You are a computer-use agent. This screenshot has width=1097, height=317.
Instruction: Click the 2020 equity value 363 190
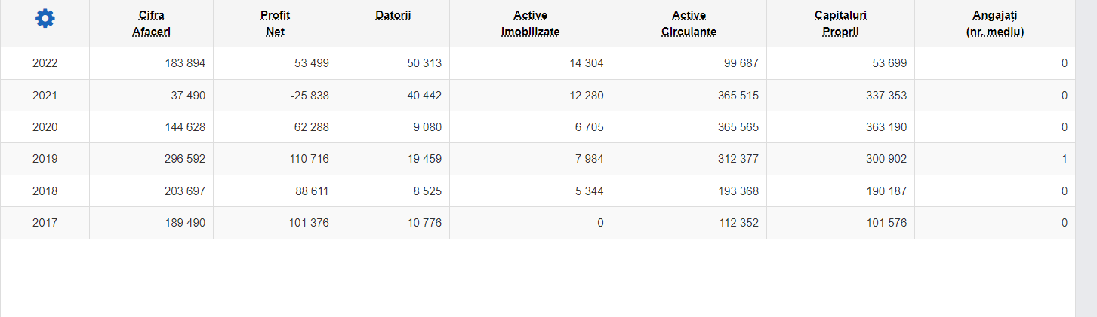tap(886, 127)
